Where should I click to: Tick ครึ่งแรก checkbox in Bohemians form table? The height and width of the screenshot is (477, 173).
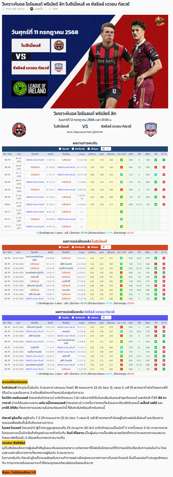[89, 247]
